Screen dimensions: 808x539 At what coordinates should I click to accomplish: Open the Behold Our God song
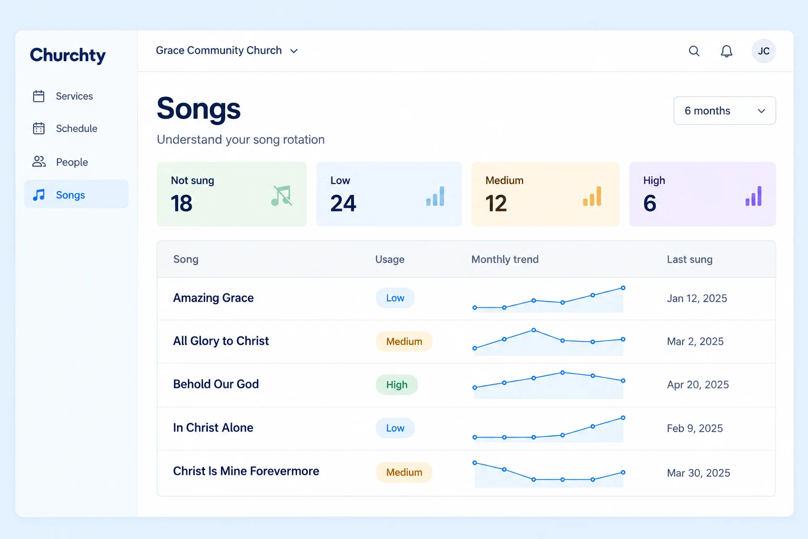216,384
